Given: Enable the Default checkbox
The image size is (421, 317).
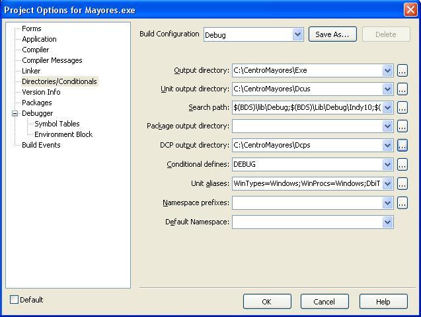Looking at the screenshot, I should pos(15,300).
